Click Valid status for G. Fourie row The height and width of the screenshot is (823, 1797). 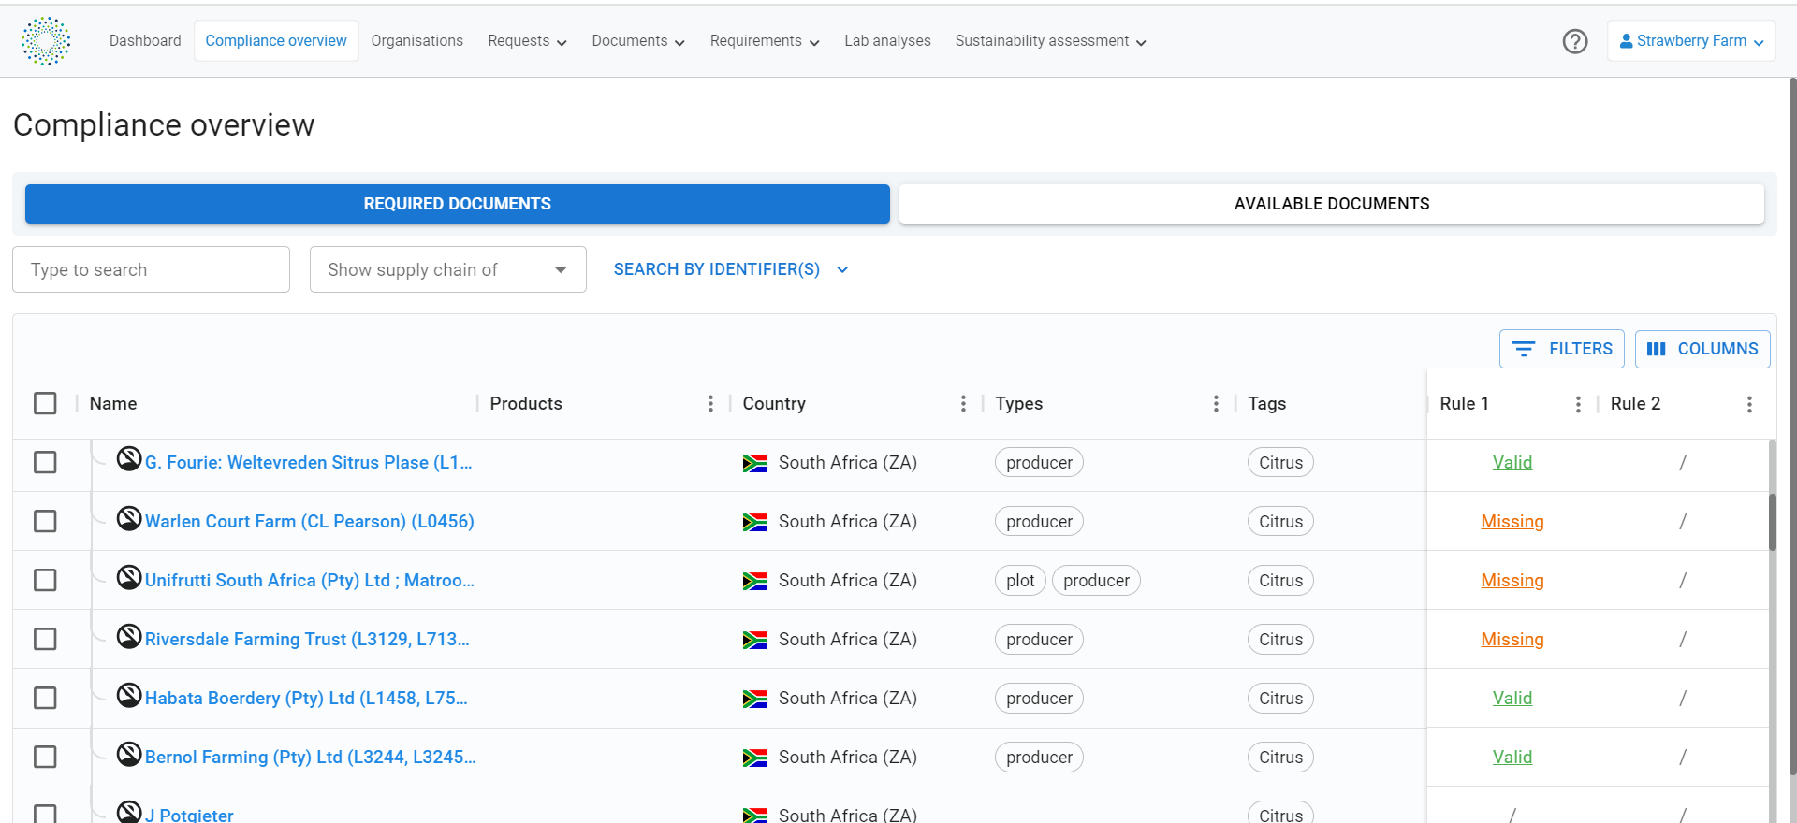(x=1512, y=463)
